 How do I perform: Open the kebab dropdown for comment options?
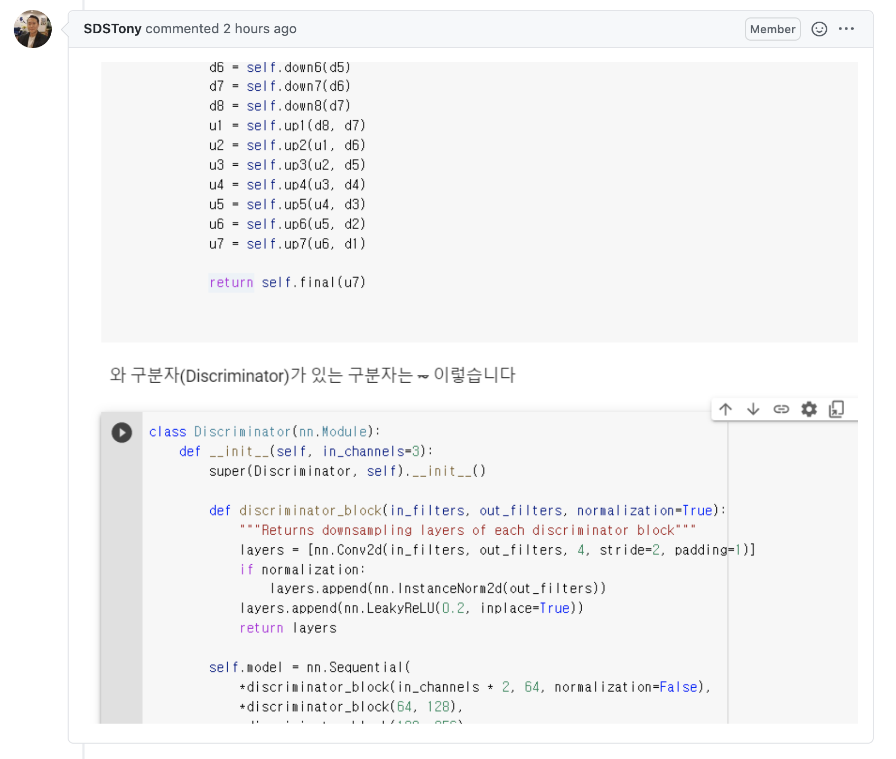coord(847,29)
